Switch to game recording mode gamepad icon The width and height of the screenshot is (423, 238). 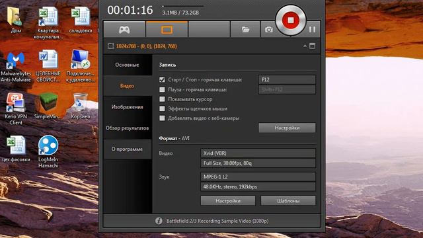tap(124, 29)
